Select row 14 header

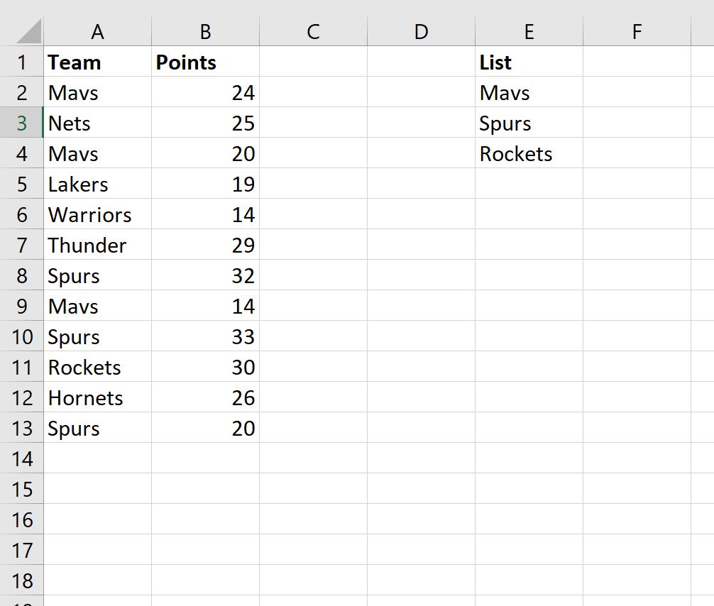click(x=21, y=458)
